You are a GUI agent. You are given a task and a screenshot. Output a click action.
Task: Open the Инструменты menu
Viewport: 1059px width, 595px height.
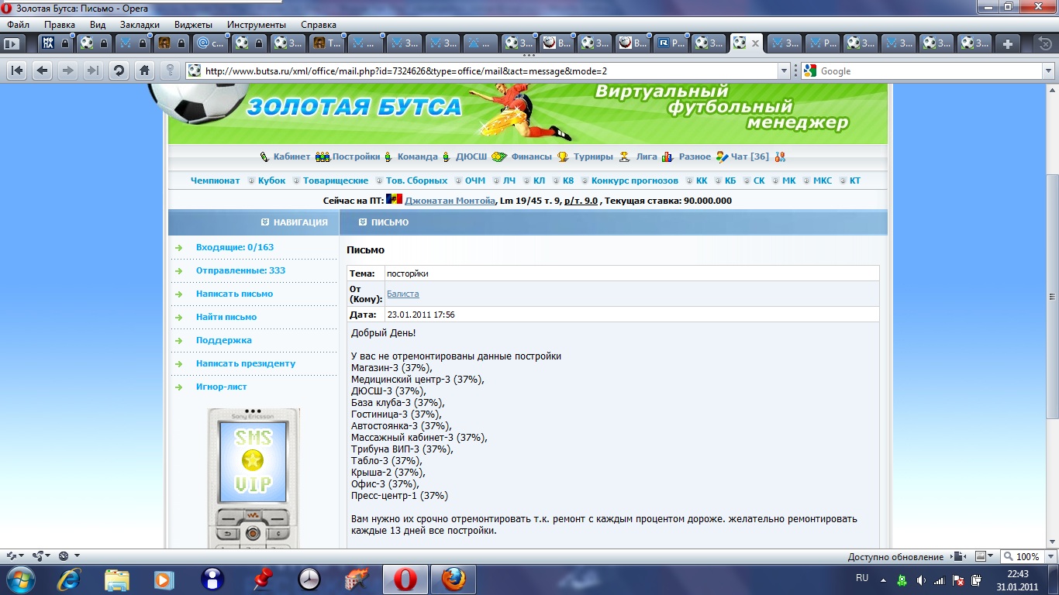coord(256,25)
